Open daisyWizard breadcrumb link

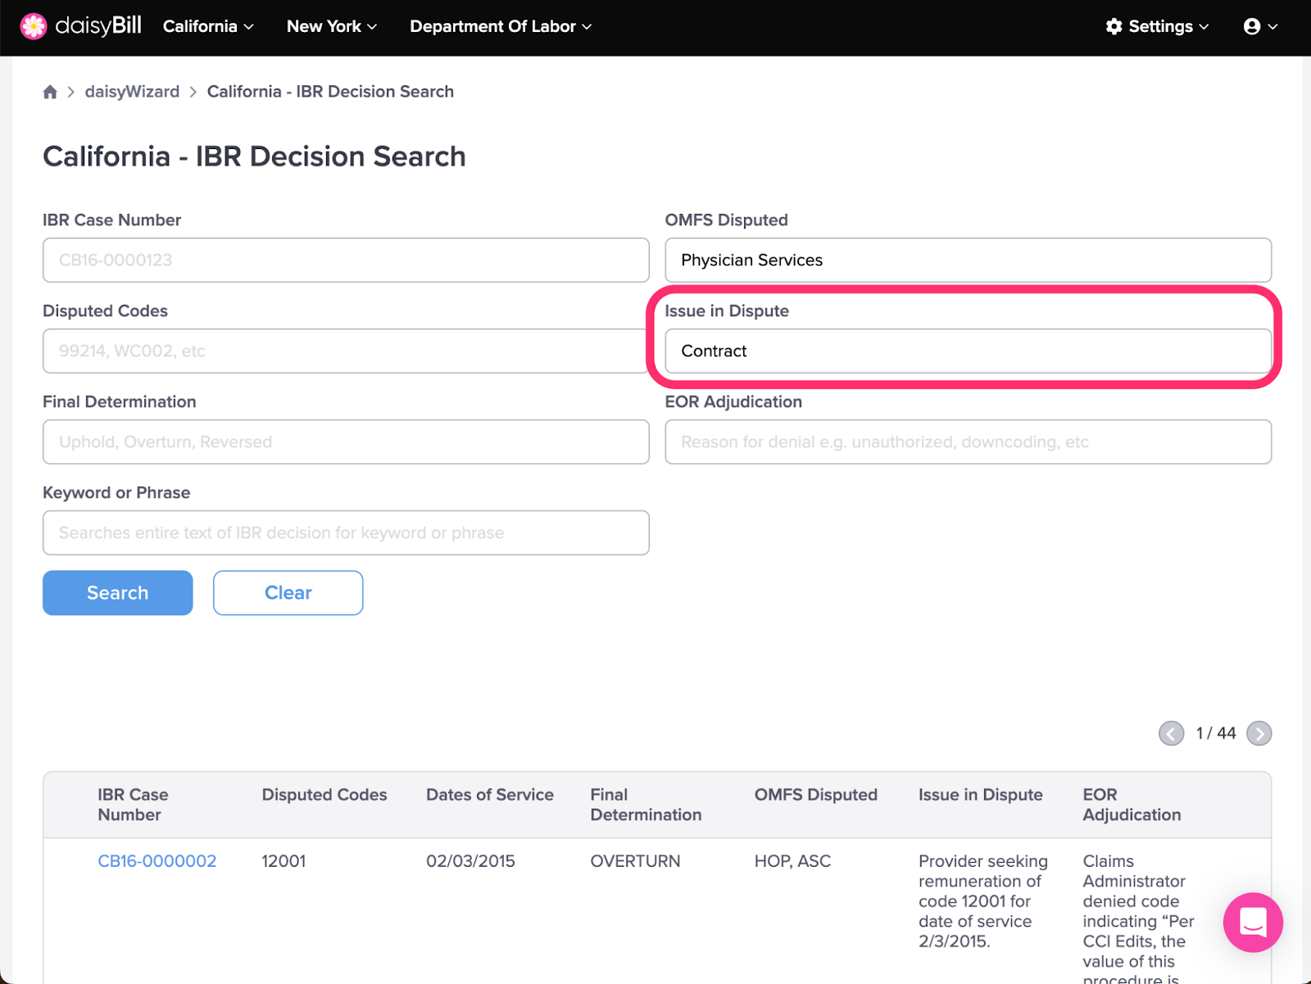click(132, 92)
